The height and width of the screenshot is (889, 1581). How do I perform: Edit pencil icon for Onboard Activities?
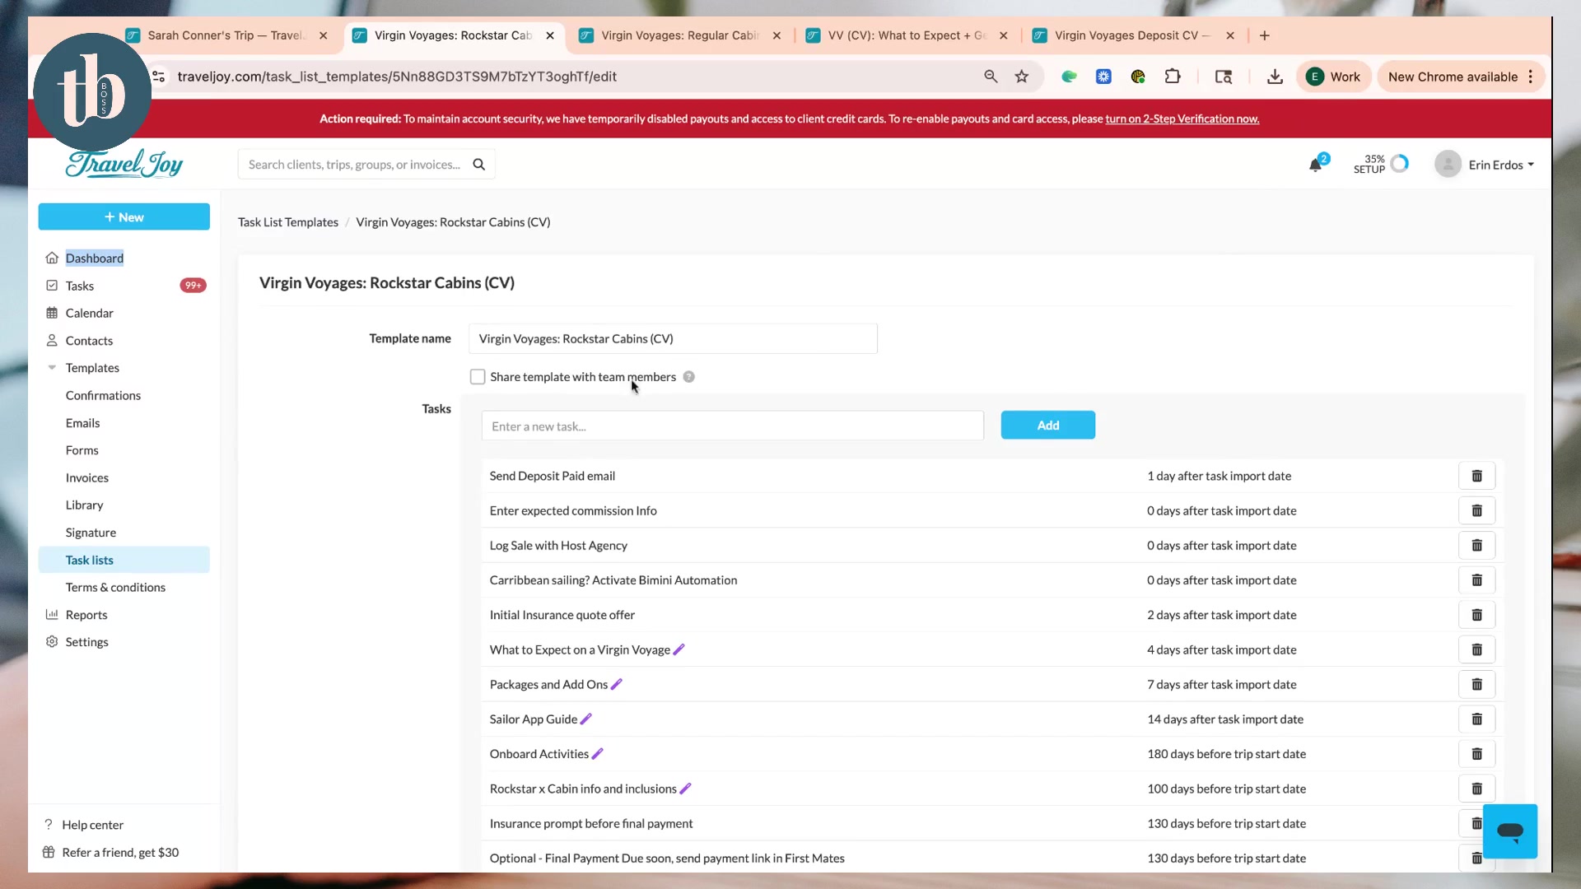point(598,754)
